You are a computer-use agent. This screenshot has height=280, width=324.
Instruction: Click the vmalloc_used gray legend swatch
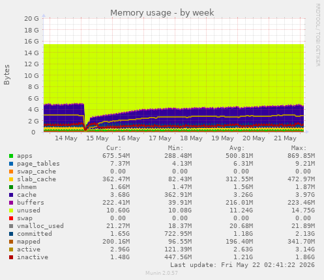[11, 226]
